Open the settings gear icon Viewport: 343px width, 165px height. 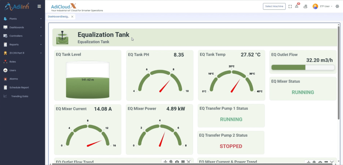click(337, 6)
